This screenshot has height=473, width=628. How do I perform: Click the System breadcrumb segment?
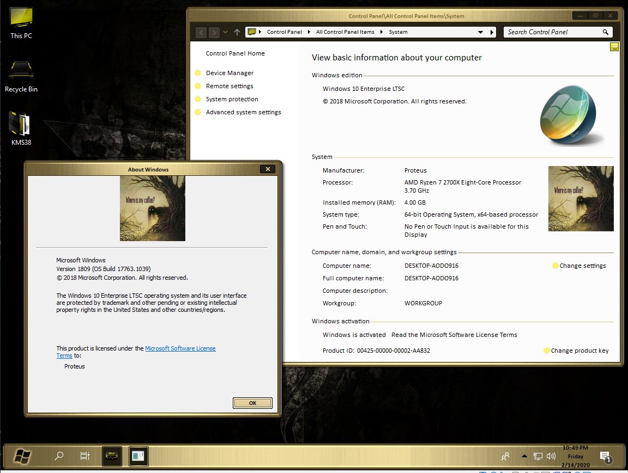click(x=398, y=32)
